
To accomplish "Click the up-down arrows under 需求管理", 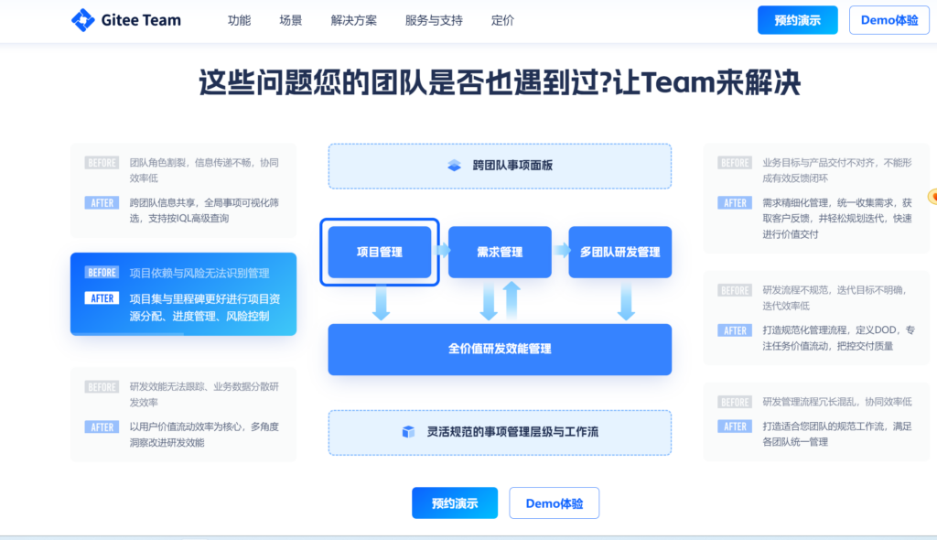I will point(500,302).
